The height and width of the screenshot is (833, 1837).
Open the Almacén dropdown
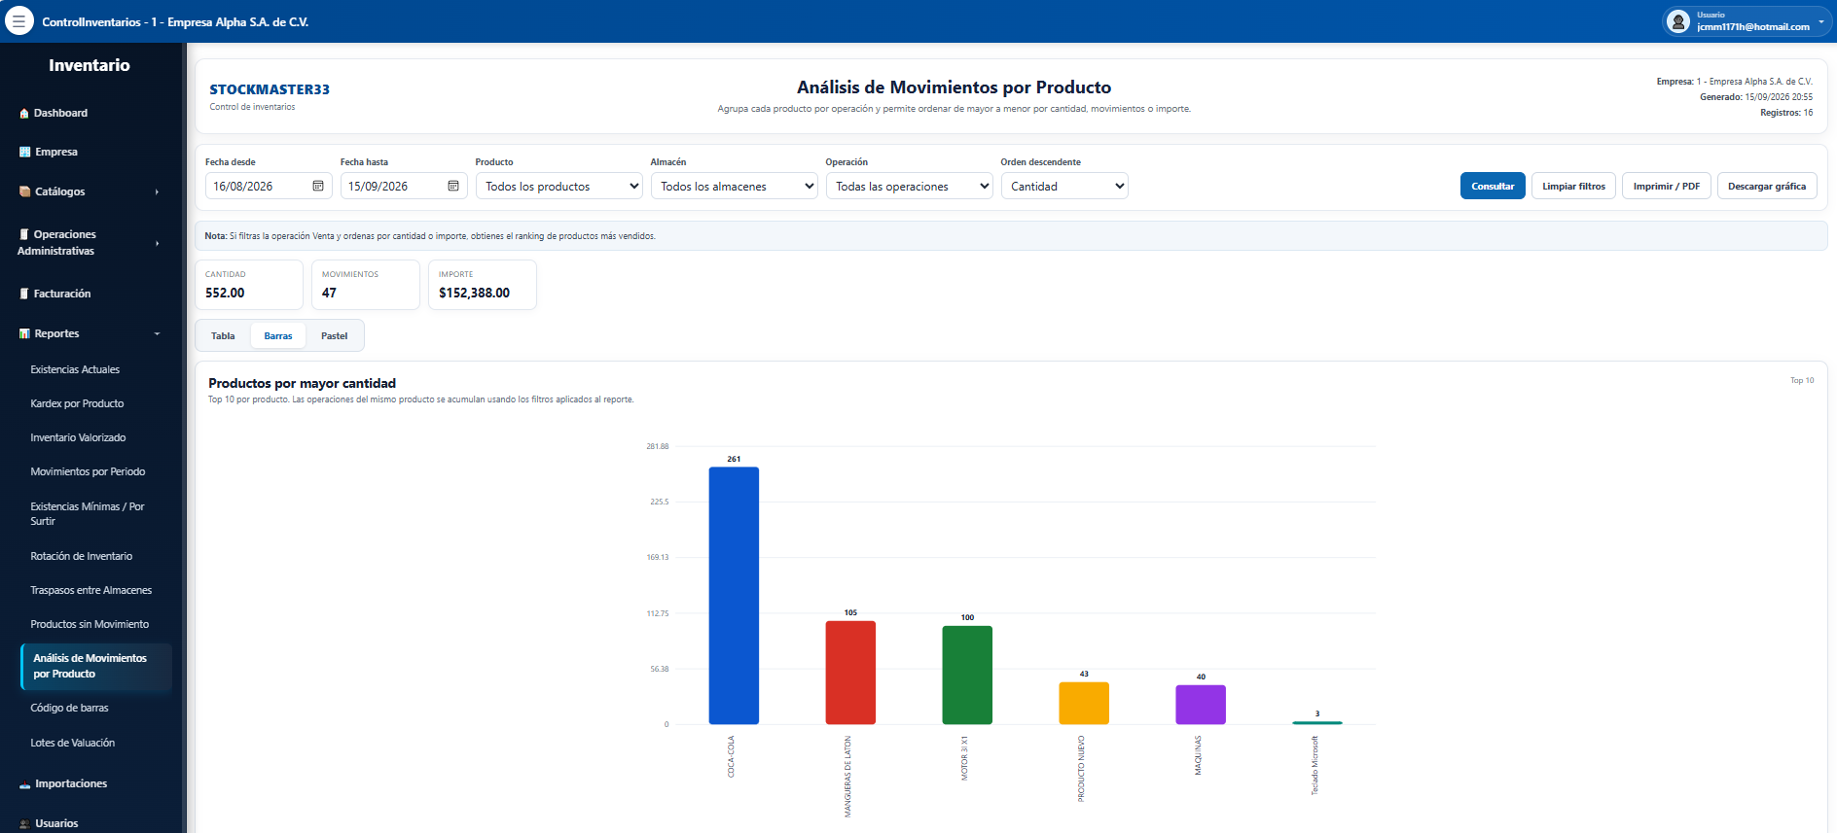pos(734,186)
